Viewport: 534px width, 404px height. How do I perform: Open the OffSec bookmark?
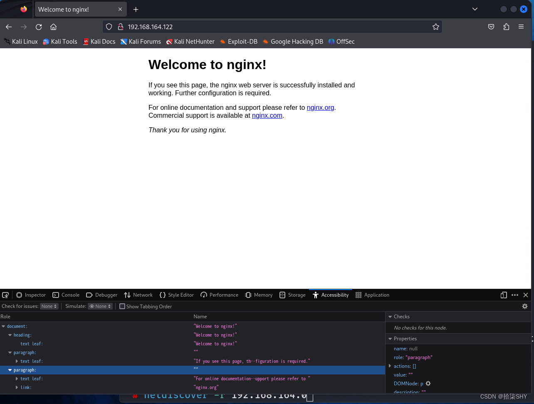(341, 42)
